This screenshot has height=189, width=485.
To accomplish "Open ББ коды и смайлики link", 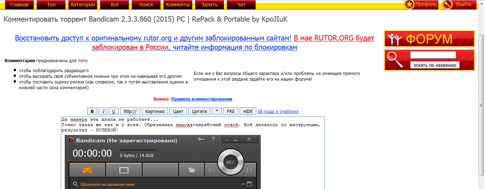I will pyautogui.click(x=278, y=112).
